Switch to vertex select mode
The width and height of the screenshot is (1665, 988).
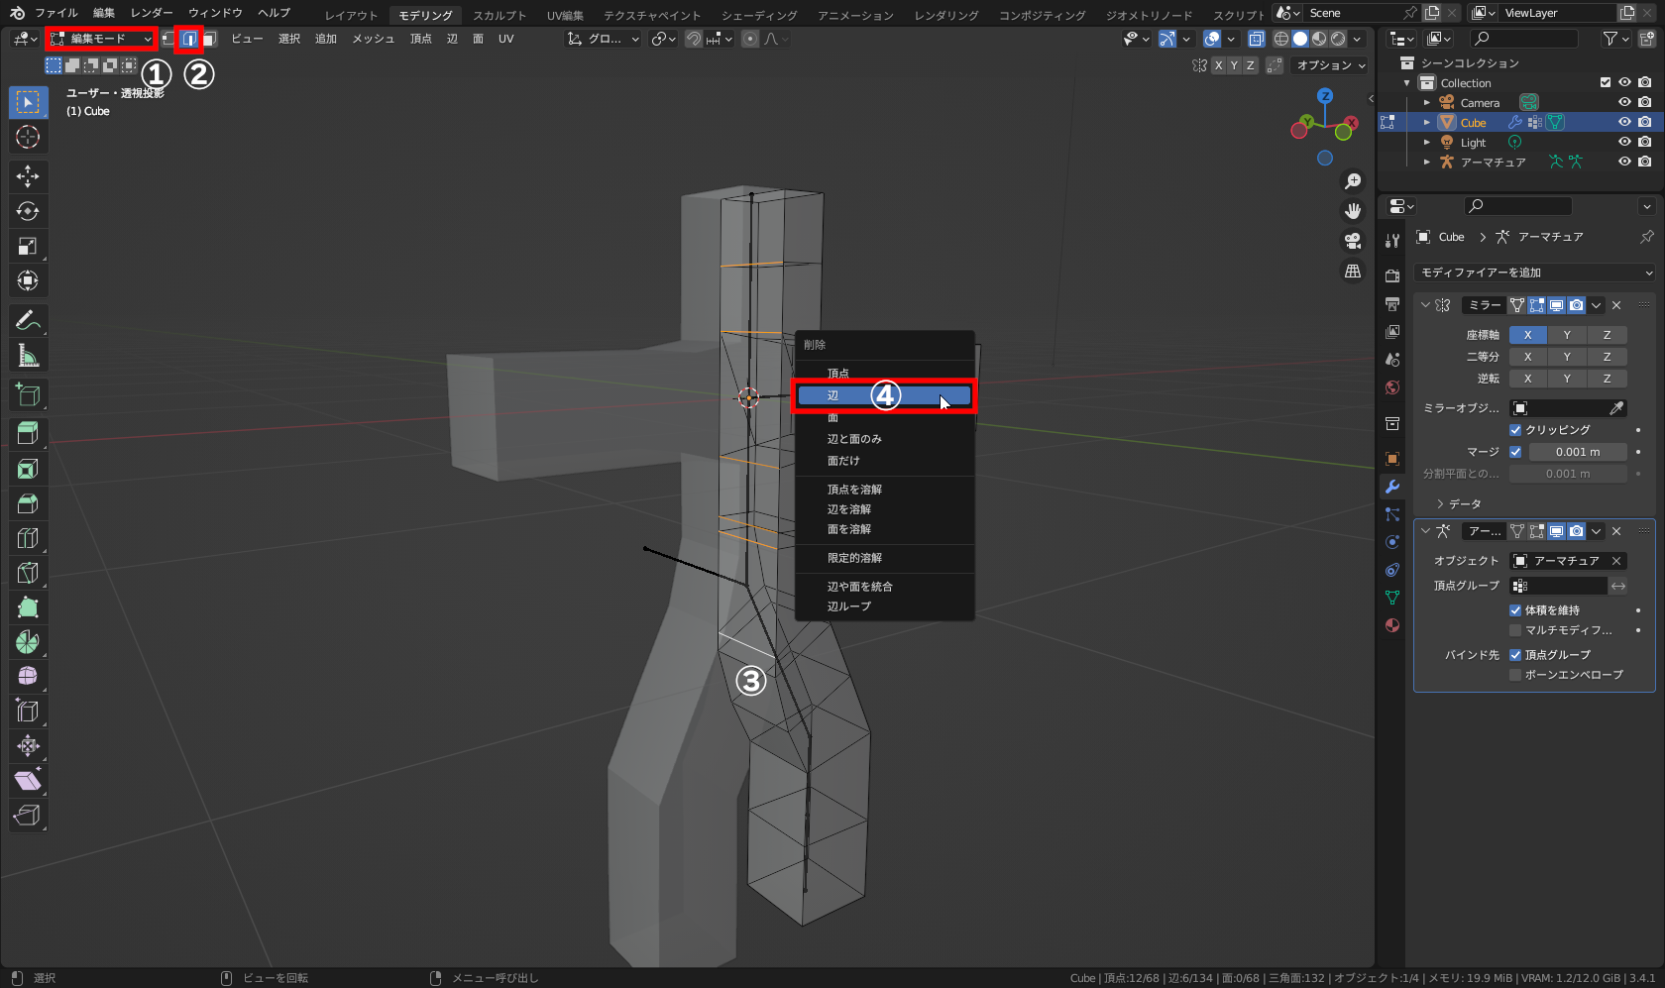pos(168,39)
